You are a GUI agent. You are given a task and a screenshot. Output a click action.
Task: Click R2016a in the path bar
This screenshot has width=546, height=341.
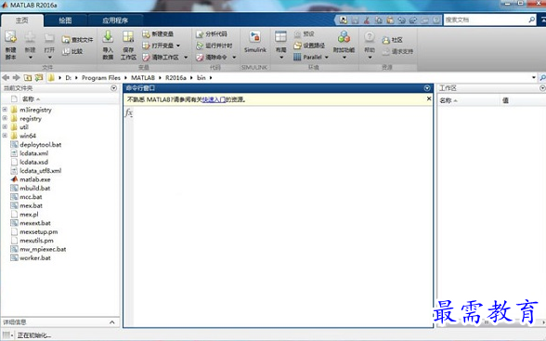(175, 78)
